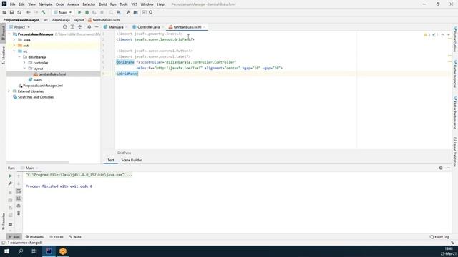
Task: Toggle the Structure tool window strip
Action: click(x=3, y=55)
